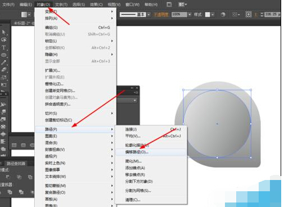Open the 变换(T) submenu
284x207 pixels.
(x=75, y=11)
